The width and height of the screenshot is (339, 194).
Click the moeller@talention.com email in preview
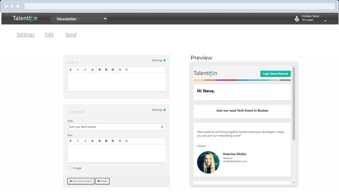235,161
